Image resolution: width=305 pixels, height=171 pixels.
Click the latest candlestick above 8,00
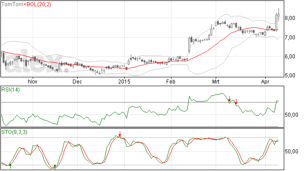tap(278, 15)
